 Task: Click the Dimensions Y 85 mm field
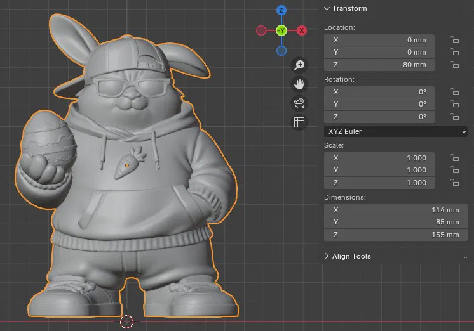click(x=396, y=222)
